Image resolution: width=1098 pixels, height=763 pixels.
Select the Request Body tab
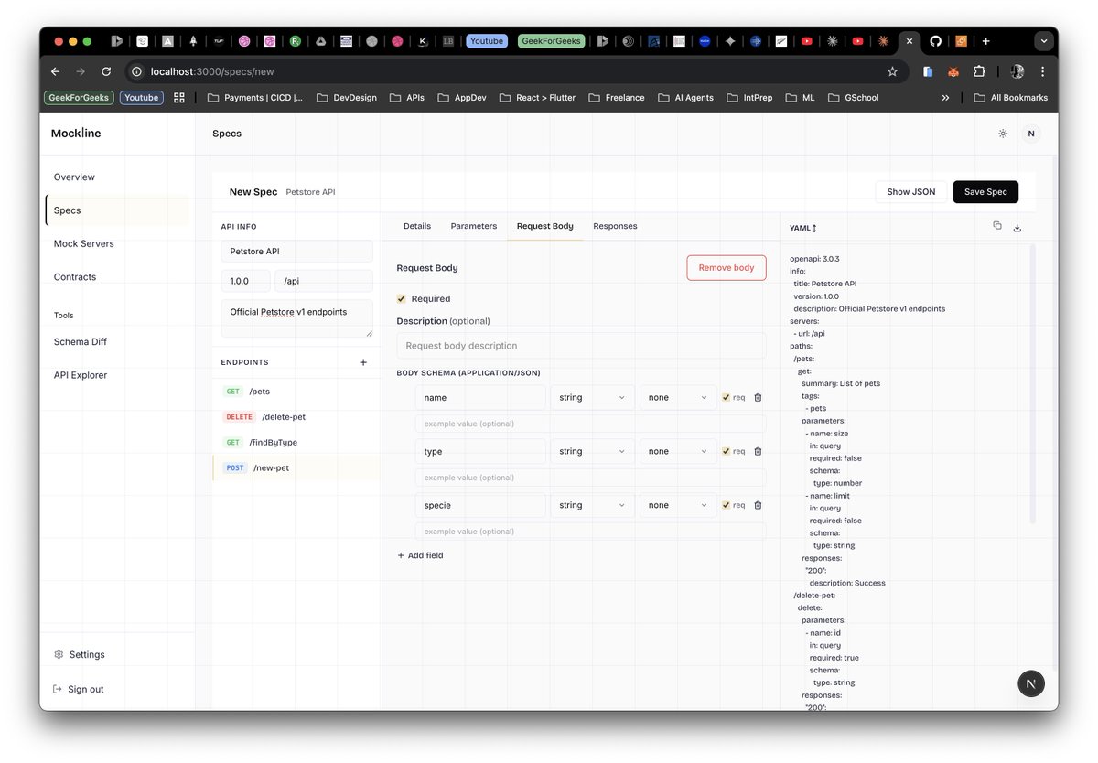[545, 226]
